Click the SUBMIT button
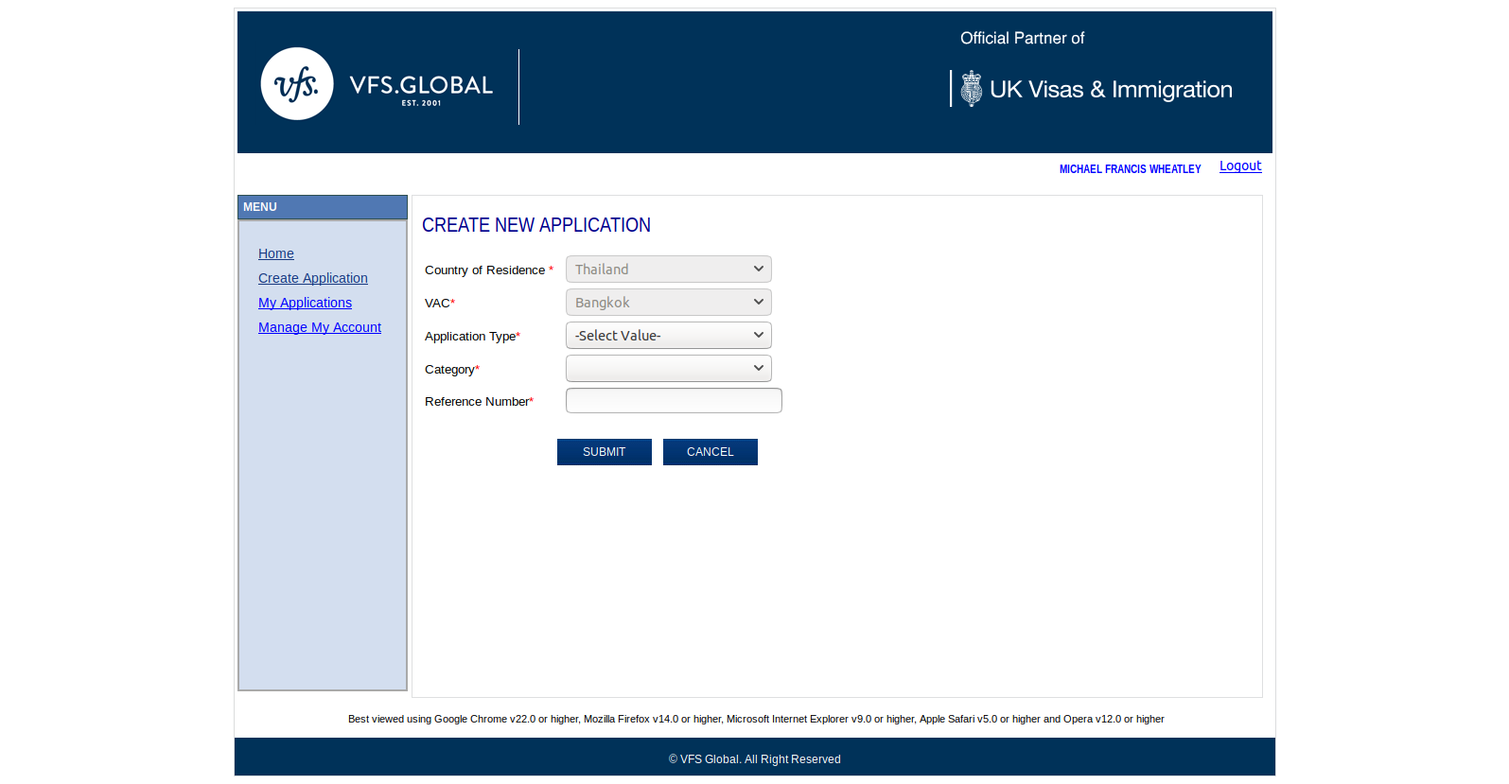This screenshot has height=784, width=1509. (605, 452)
